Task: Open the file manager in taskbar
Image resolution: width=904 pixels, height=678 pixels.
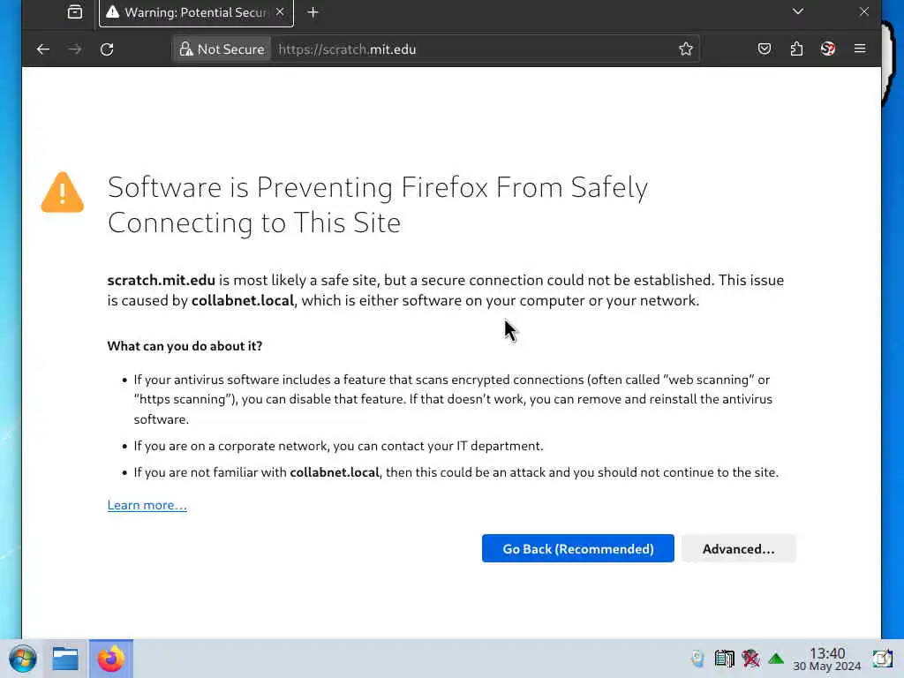Action: click(x=65, y=659)
